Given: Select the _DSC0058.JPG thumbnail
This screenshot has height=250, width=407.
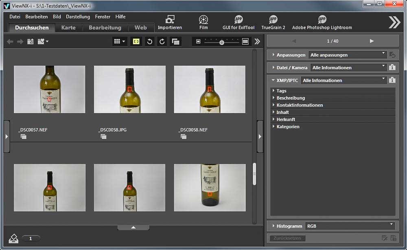Looking at the screenshot, I should click(129, 89).
